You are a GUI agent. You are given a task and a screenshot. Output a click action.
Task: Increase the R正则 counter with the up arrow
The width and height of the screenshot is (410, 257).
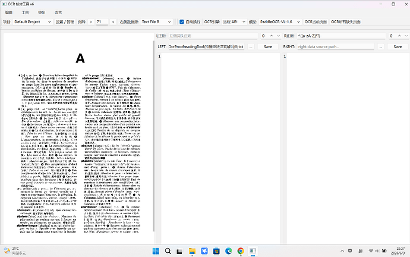(399, 36)
